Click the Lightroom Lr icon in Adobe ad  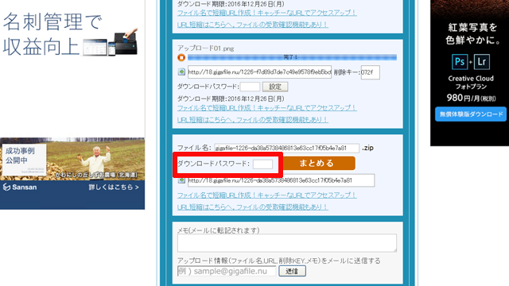tap(482, 62)
